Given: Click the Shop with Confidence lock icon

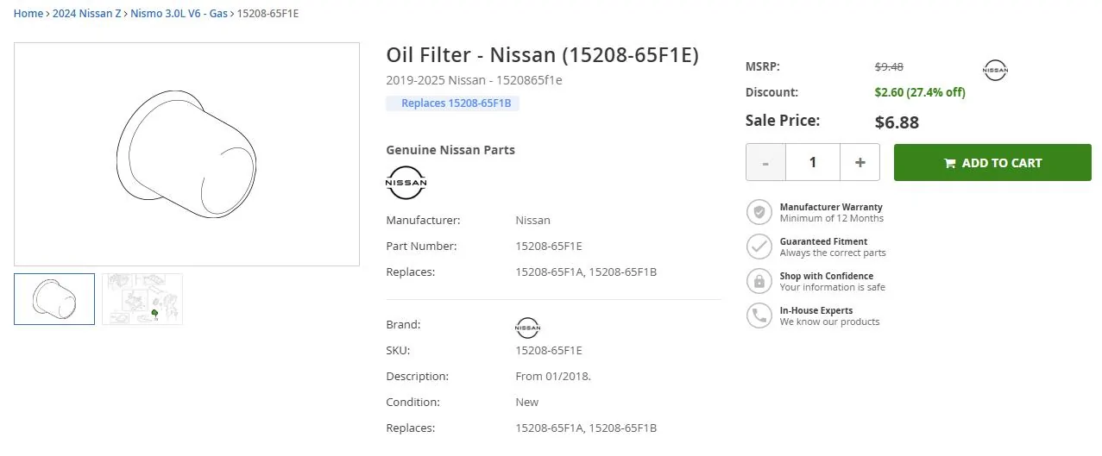Looking at the screenshot, I should pyautogui.click(x=759, y=281).
